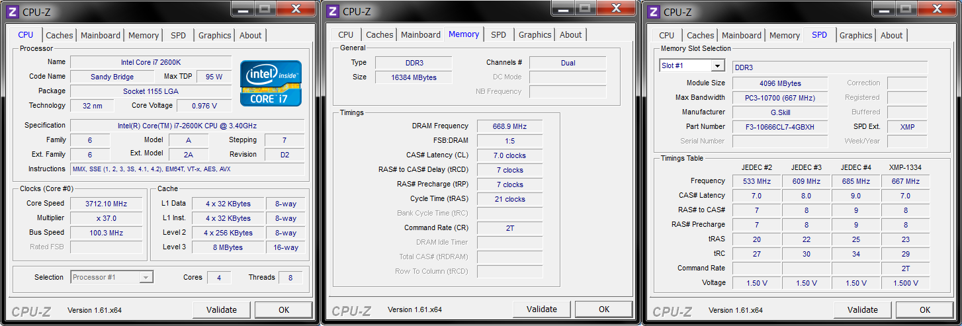Click the Bus Speed value 100.3 MHz
The image size is (962, 326).
[x=106, y=233]
